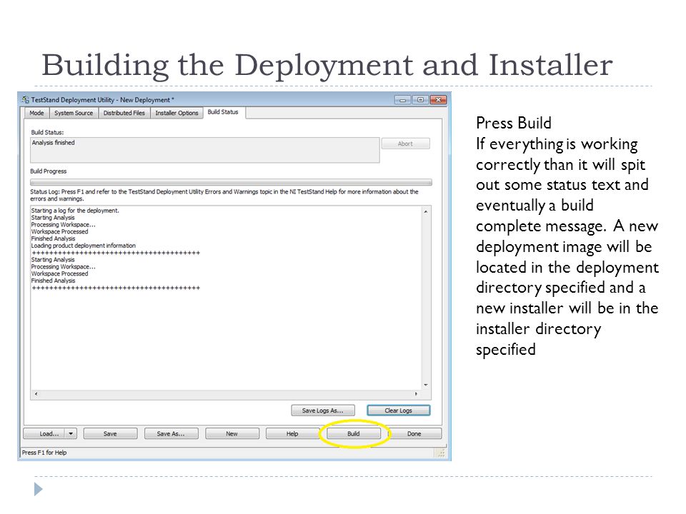Click the Build Status text field
686x514 pixels.
click(x=205, y=151)
